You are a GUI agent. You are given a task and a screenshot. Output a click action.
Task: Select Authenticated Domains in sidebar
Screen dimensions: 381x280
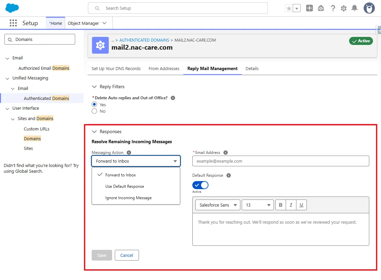[46, 98]
